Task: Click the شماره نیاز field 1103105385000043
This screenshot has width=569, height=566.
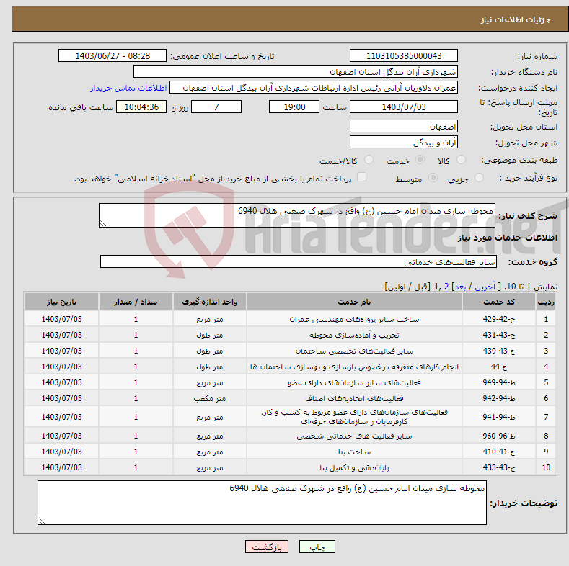Action: (404, 55)
